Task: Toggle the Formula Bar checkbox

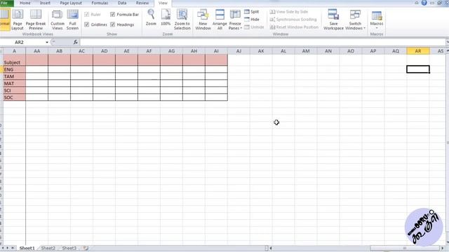Action: [x=112, y=14]
